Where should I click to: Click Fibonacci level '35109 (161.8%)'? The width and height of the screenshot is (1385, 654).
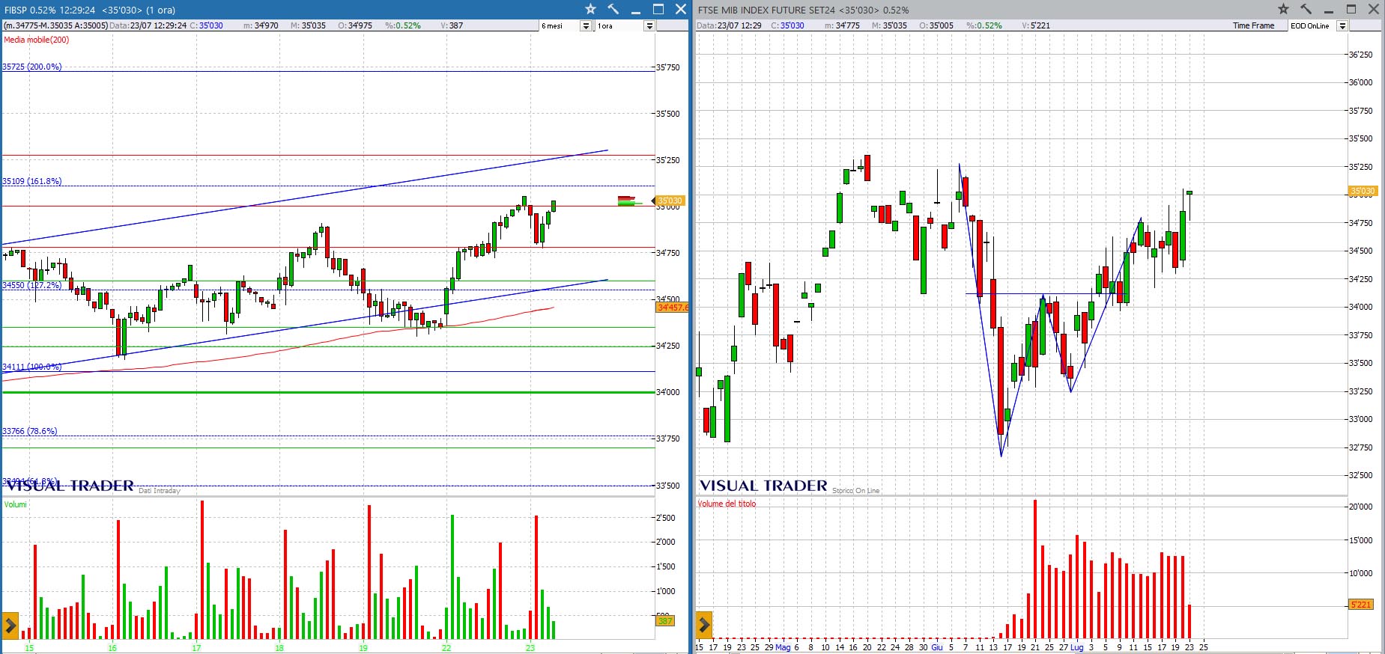[x=31, y=181]
